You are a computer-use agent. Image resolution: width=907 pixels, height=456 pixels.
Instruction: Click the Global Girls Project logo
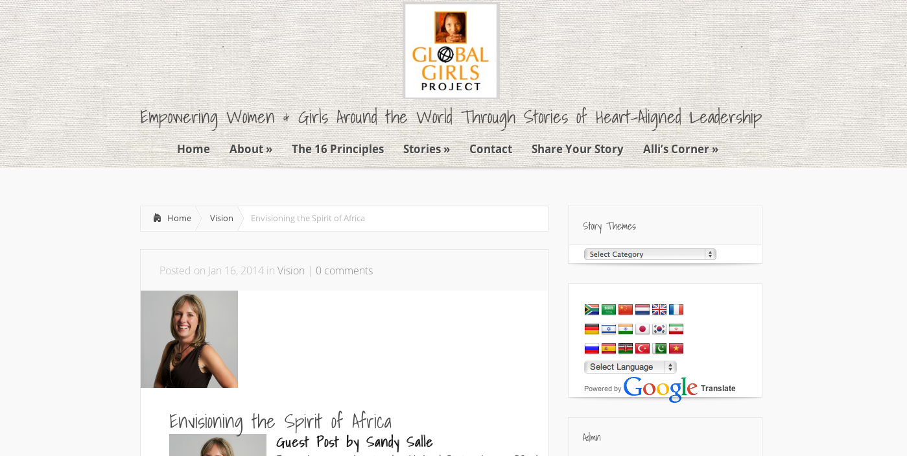451,51
